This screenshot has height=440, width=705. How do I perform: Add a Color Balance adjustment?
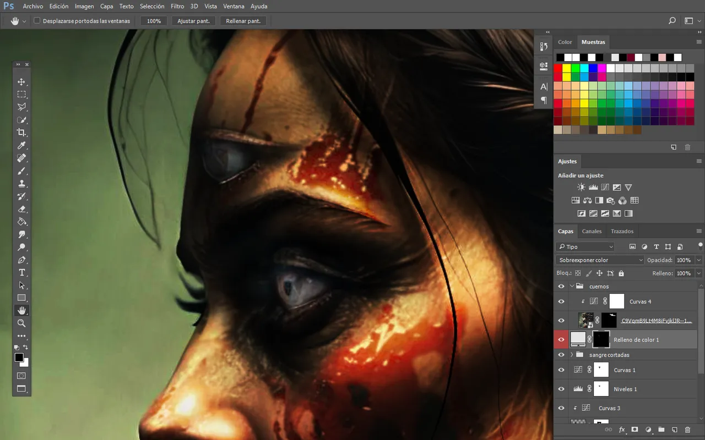[x=587, y=201]
